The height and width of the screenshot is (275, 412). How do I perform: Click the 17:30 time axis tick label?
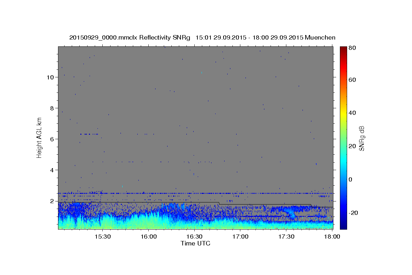[x=286, y=237]
